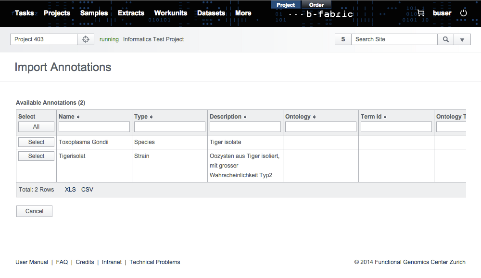Click the power logout icon
481x278 pixels.
464,13
